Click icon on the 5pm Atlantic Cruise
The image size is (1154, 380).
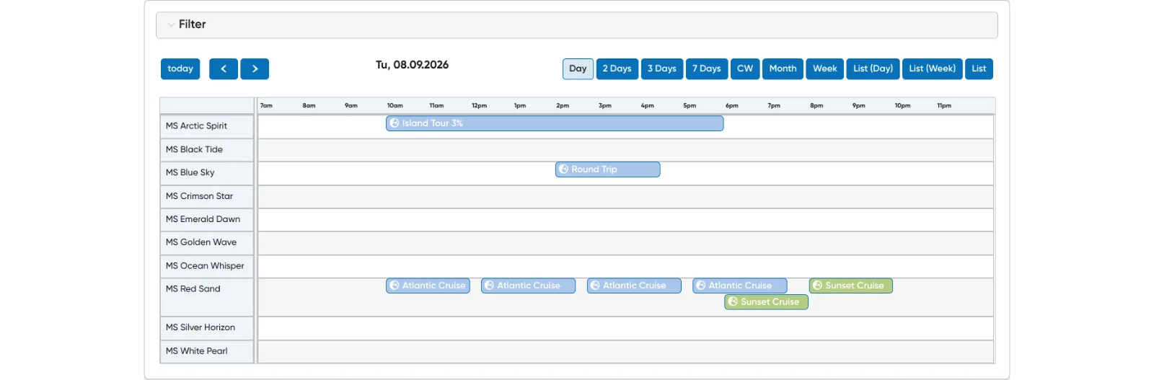tap(700, 286)
